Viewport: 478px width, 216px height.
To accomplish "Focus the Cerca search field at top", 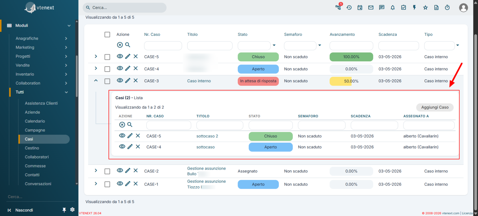I will (125, 8).
